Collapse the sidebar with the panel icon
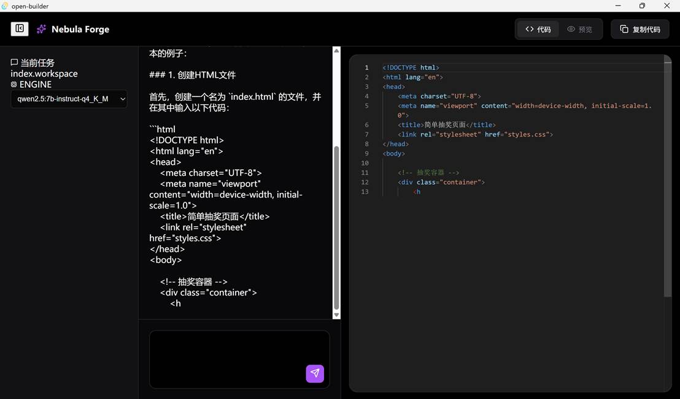The image size is (680, 399). pos(20,29)
